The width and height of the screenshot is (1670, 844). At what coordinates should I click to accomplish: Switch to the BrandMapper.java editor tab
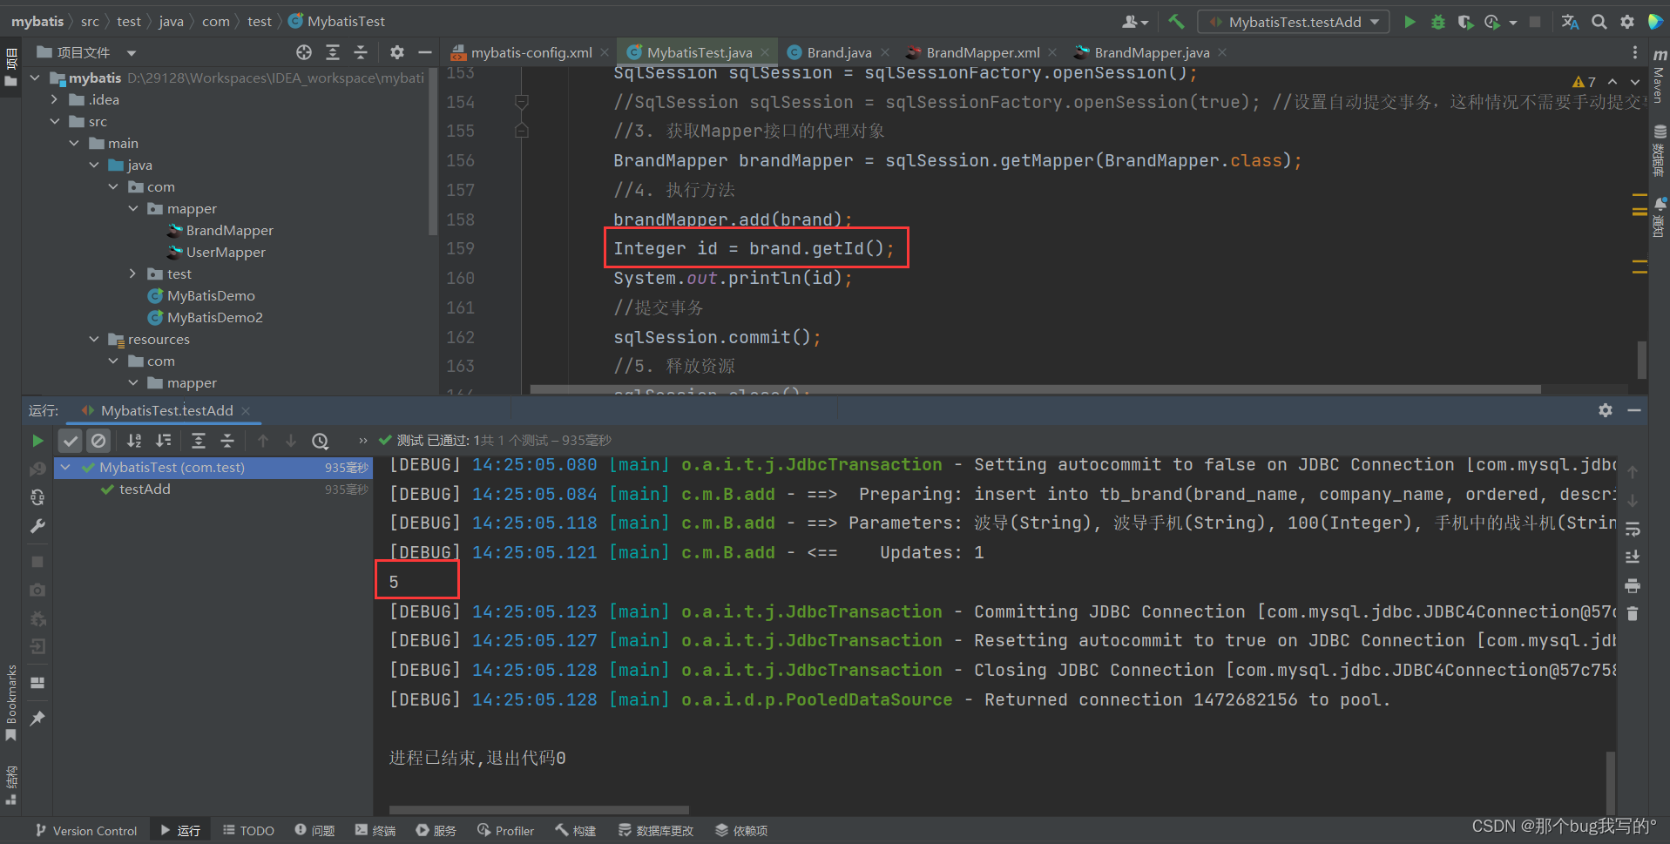point(1151,52)
